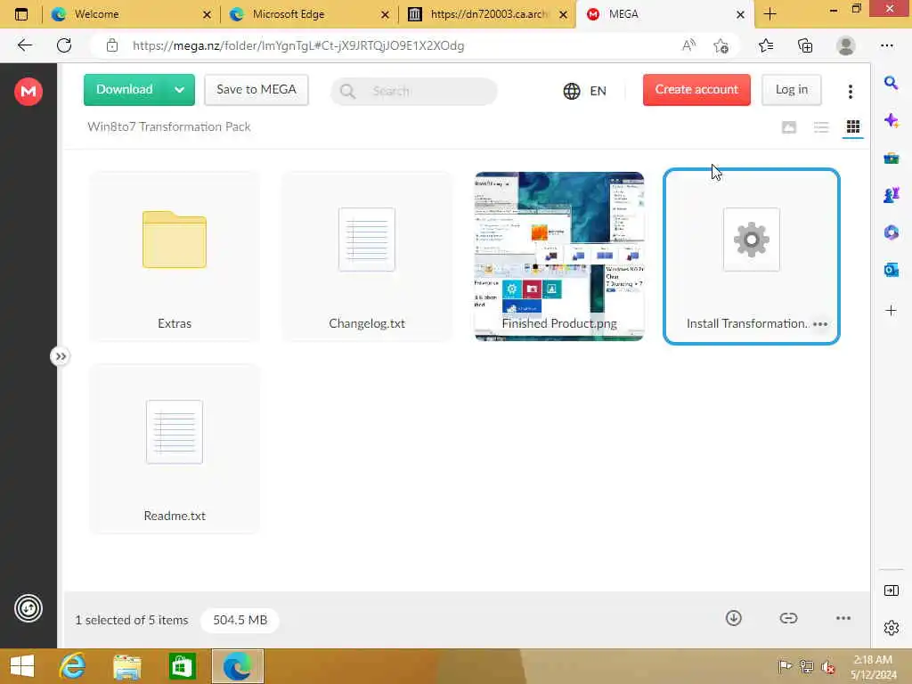Click Save to MEGA

pos(256,90)
